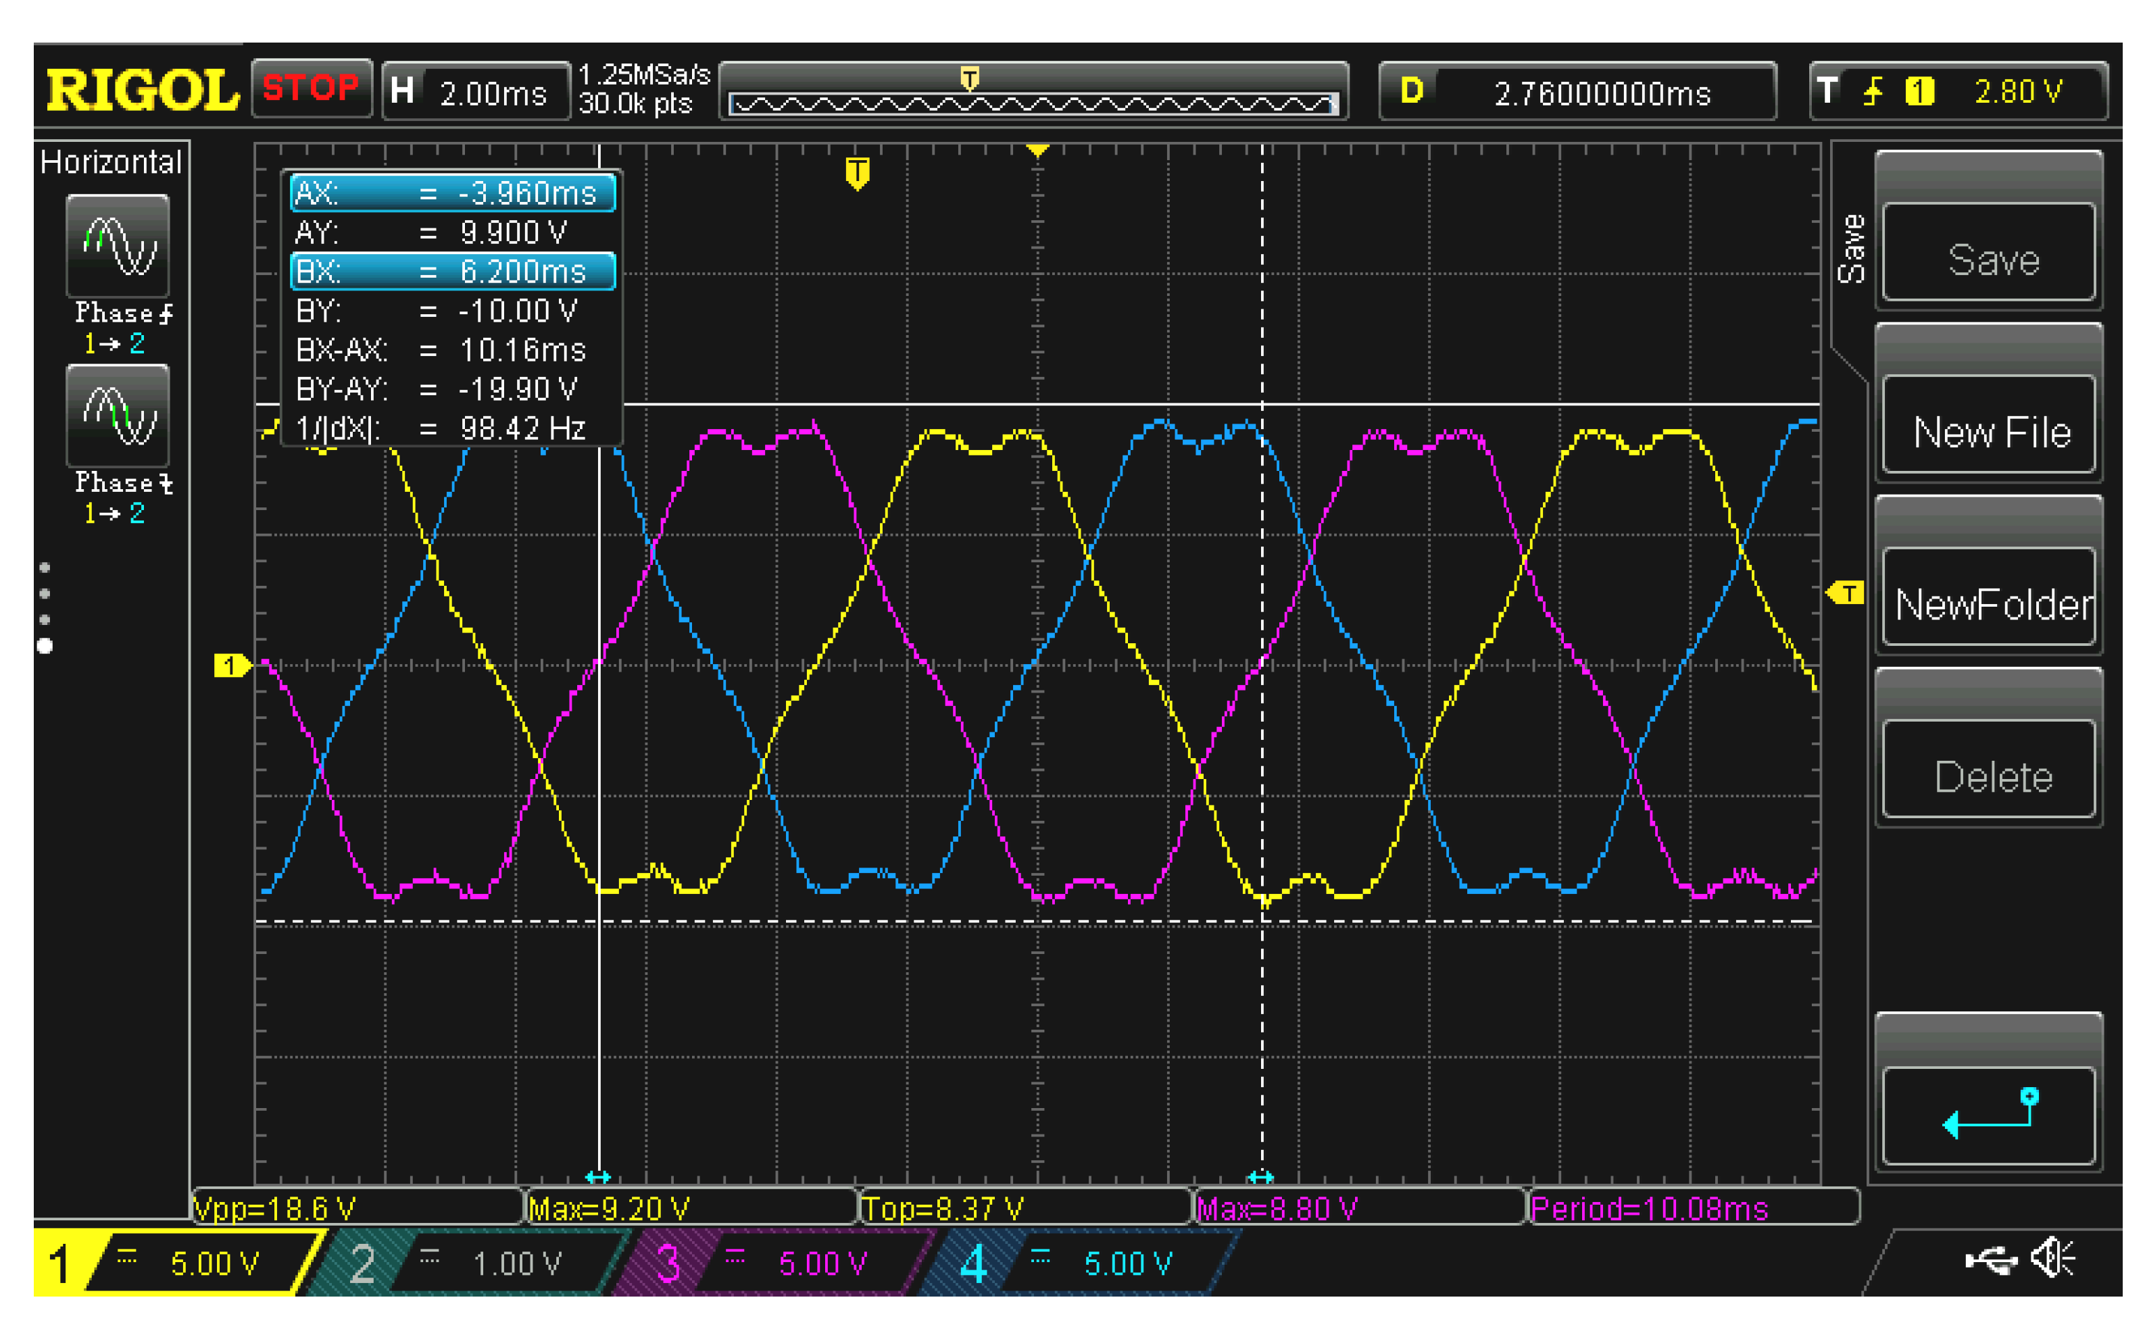This screenshot has height=1329, width=2143.
Task: Click the Phase falling edge 1→2 icon
Action: pos(118,417)
